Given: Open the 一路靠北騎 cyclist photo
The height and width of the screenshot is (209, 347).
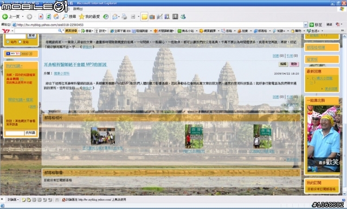Looking at the screenshot, I should (x=324, y=139).
